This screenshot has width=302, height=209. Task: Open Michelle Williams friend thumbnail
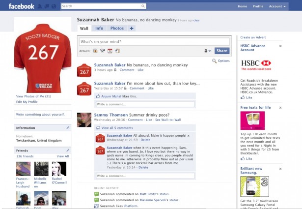click(41, 169)
